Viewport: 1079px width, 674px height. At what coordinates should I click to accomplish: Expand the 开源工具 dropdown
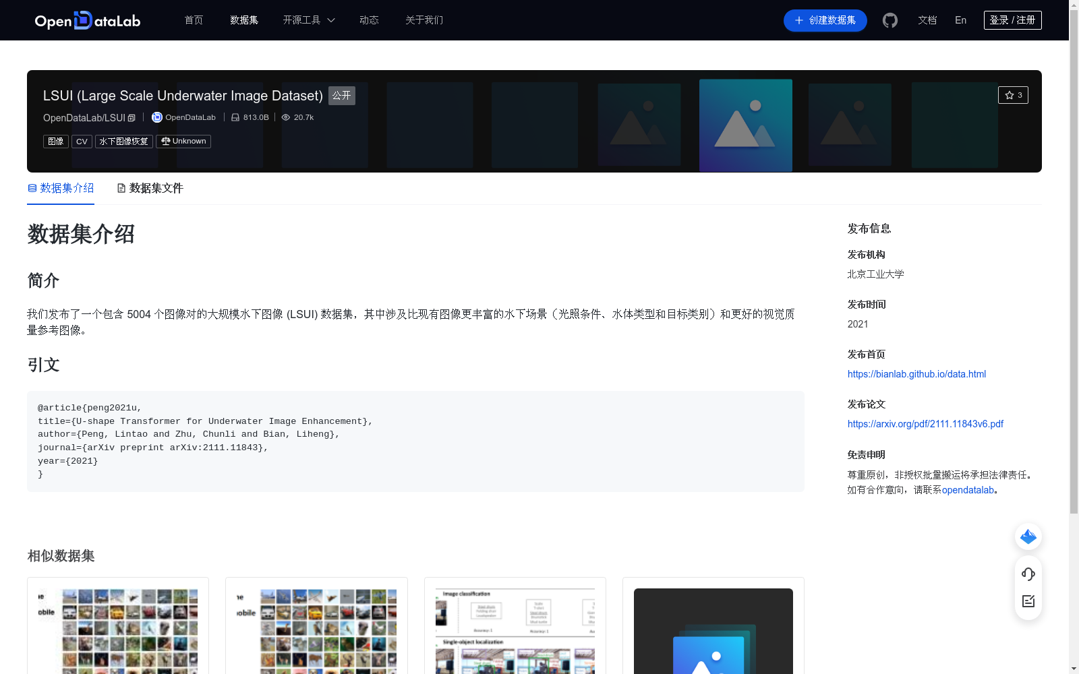point(308,20)
